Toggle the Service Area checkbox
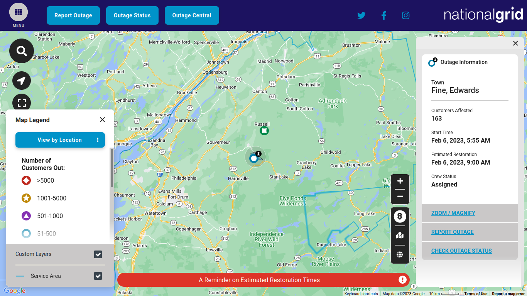The width and height of the screenshot is (527, 296). pos(98,276)
